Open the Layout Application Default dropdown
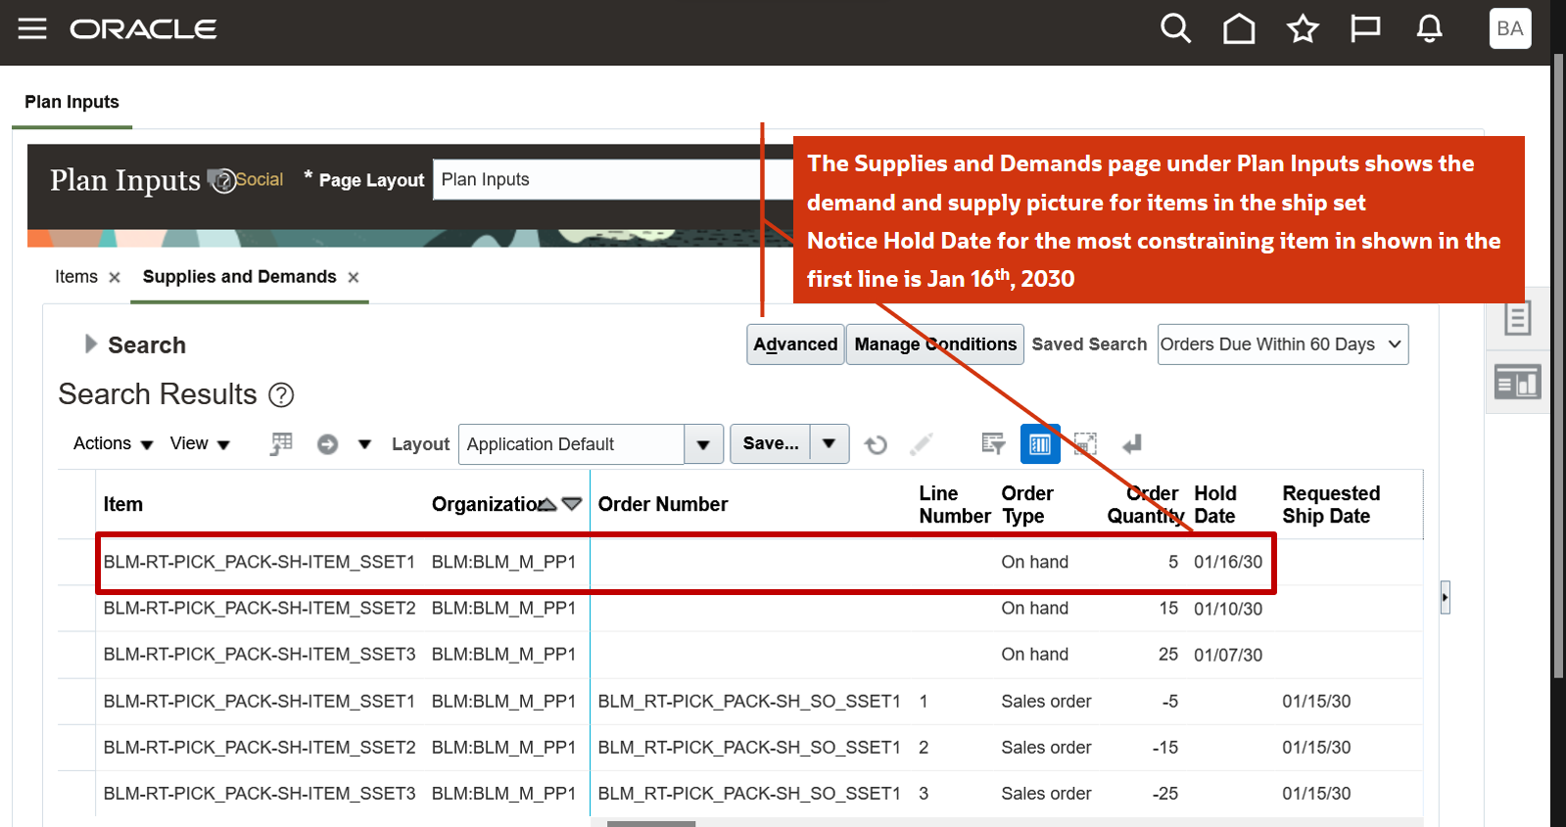The image size is (1566, 827). coord(702,444)
